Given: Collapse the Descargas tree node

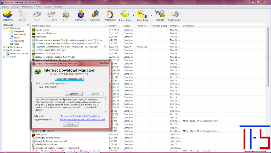Looking at the screenshot, I should coord(4,28).
